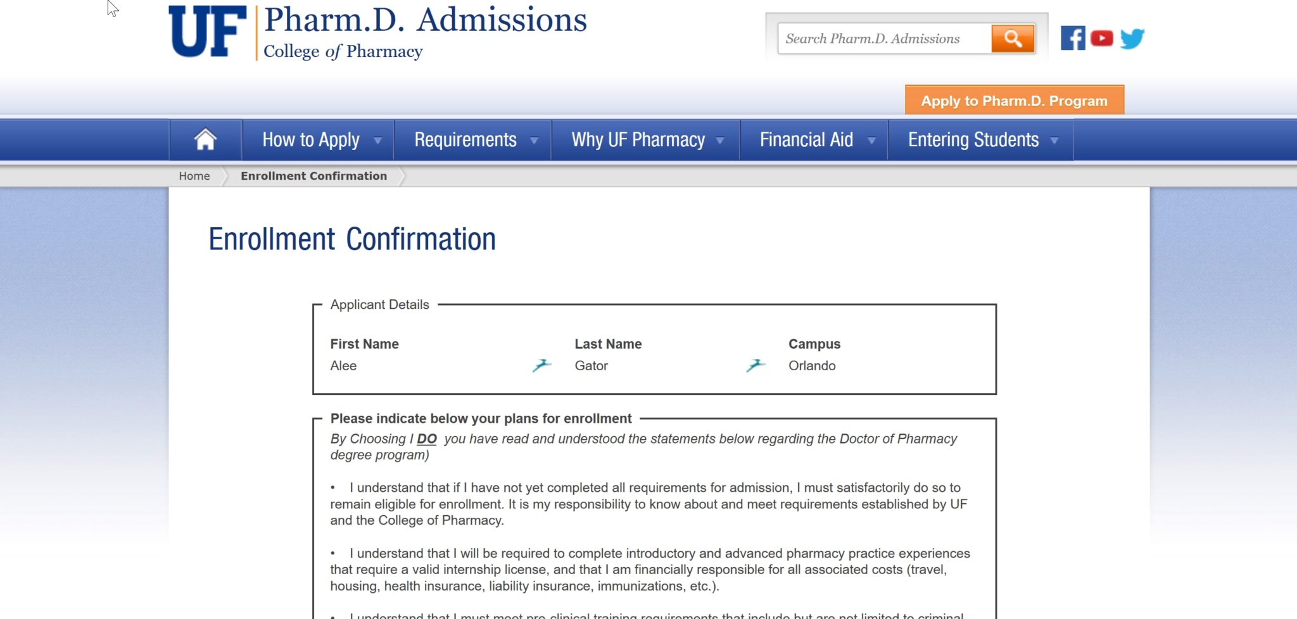The image size is (1297, 619).
Task: Expand the Requirements dropdown arrow
Action: [x=534, y=141]
